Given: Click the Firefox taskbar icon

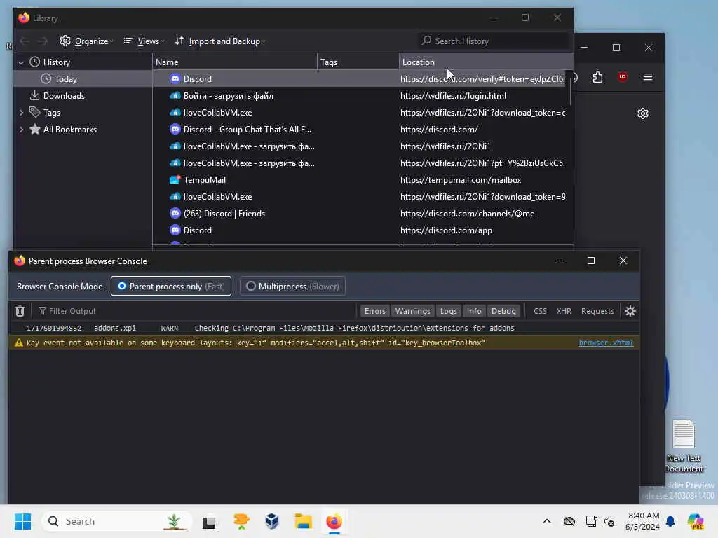Looking at the screenshot, I should [x=334, y=521].
